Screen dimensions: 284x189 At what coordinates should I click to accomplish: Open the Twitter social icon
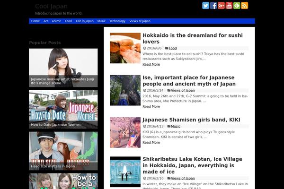(205, 5)
